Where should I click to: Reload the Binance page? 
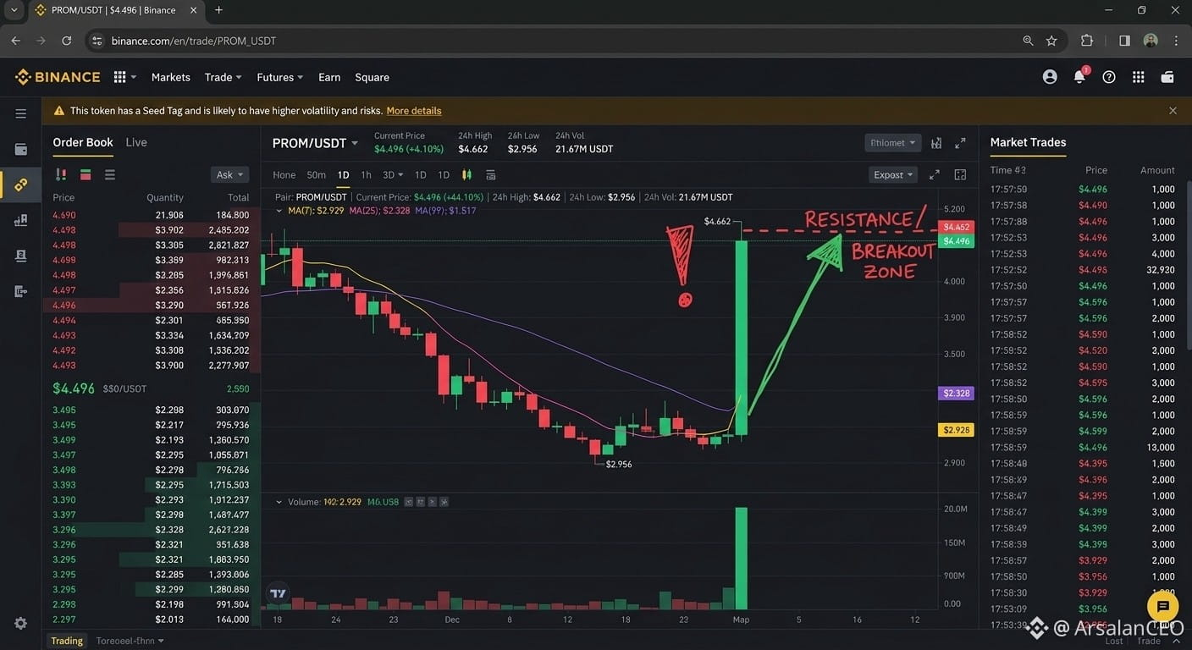tap(67, 41)
